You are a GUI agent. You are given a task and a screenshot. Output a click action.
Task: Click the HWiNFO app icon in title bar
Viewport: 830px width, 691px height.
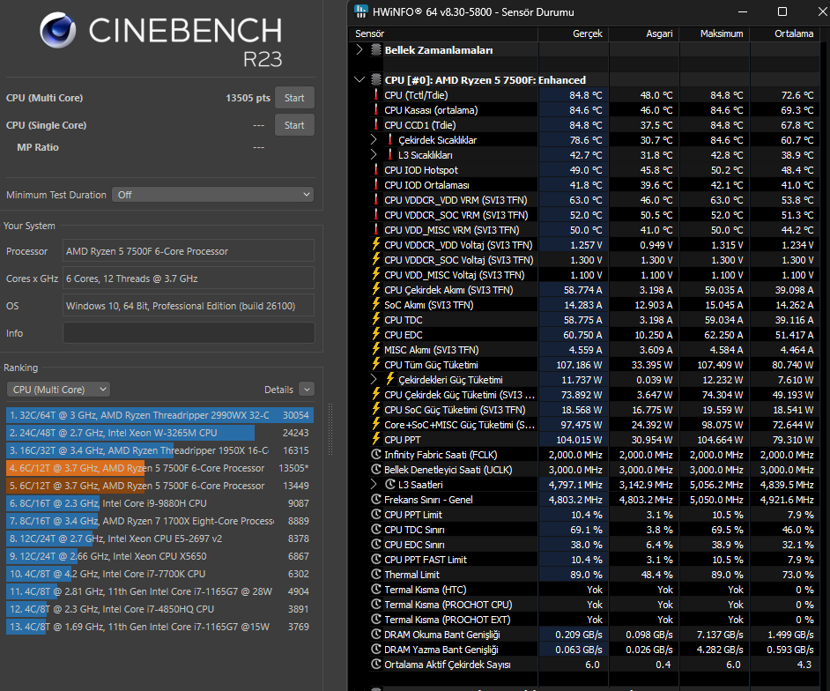point(361,11)
